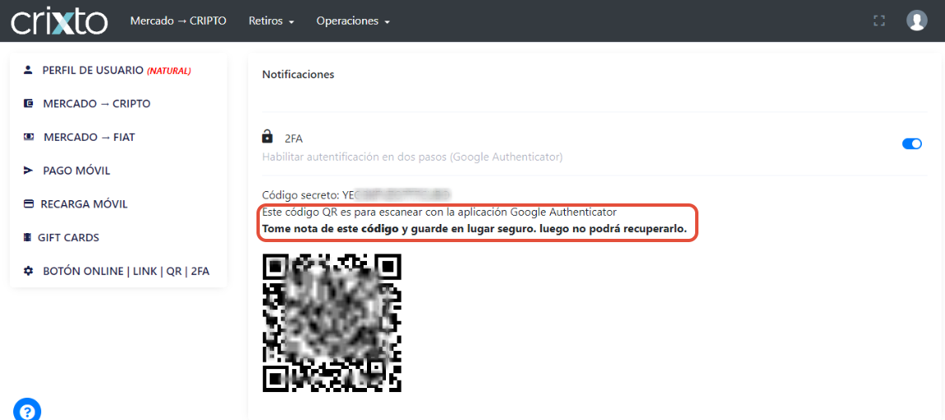This screenshot has height=420, width=945.
Task: Expand the Retiros dropdown
Action: pyautogui.click(x=271, y=21)
